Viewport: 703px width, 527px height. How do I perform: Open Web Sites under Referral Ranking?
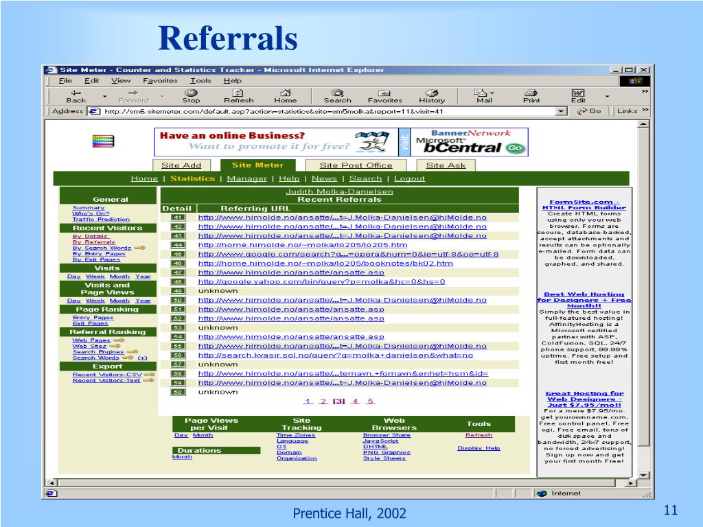pos(89,346)
